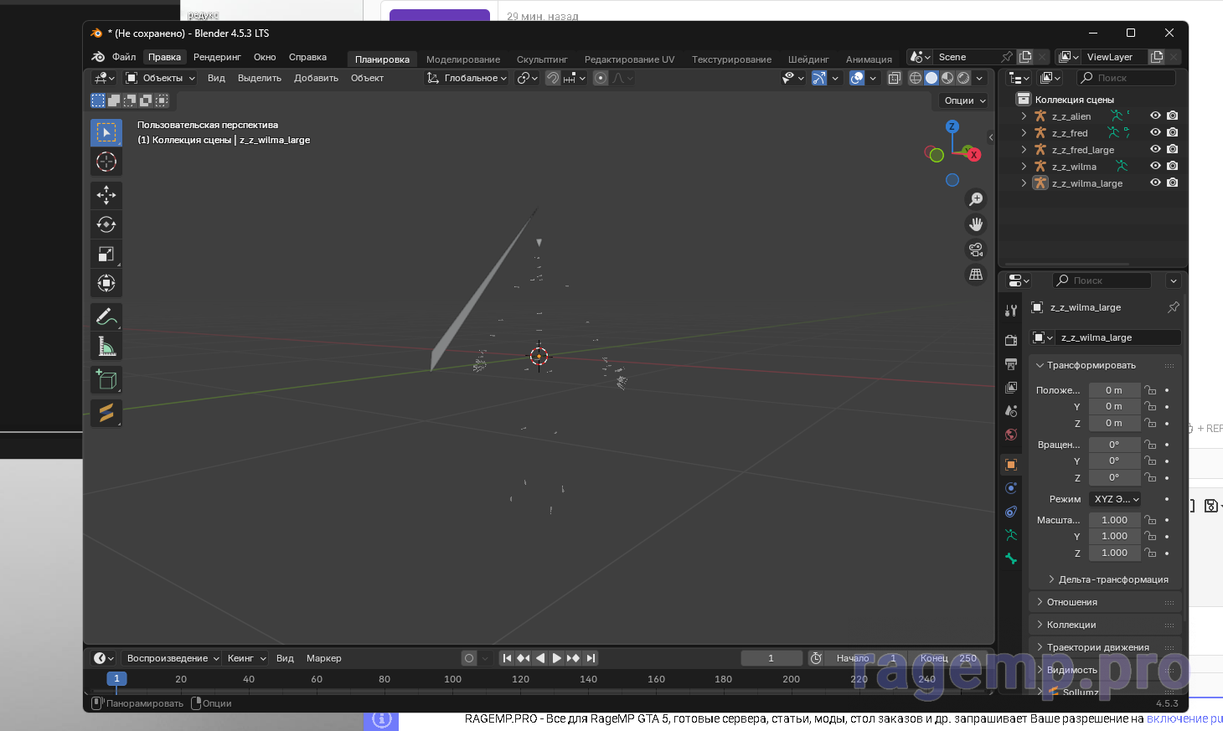This screenshot has width=1223, height=731.
Task: Disable render for z_z_wilma_large
Action: point(1173,183)
